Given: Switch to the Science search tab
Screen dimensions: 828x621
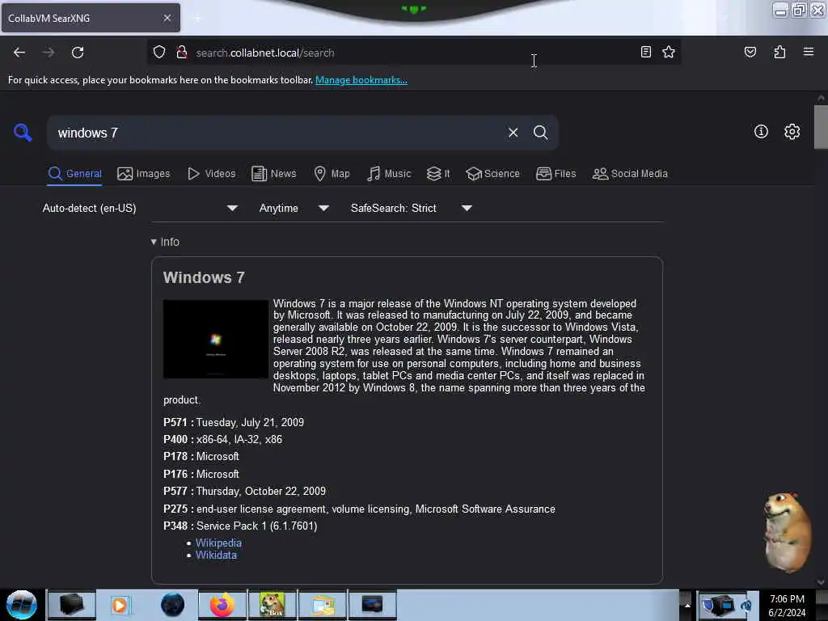Looking at the screenshot, I should (x=492, y=174).
